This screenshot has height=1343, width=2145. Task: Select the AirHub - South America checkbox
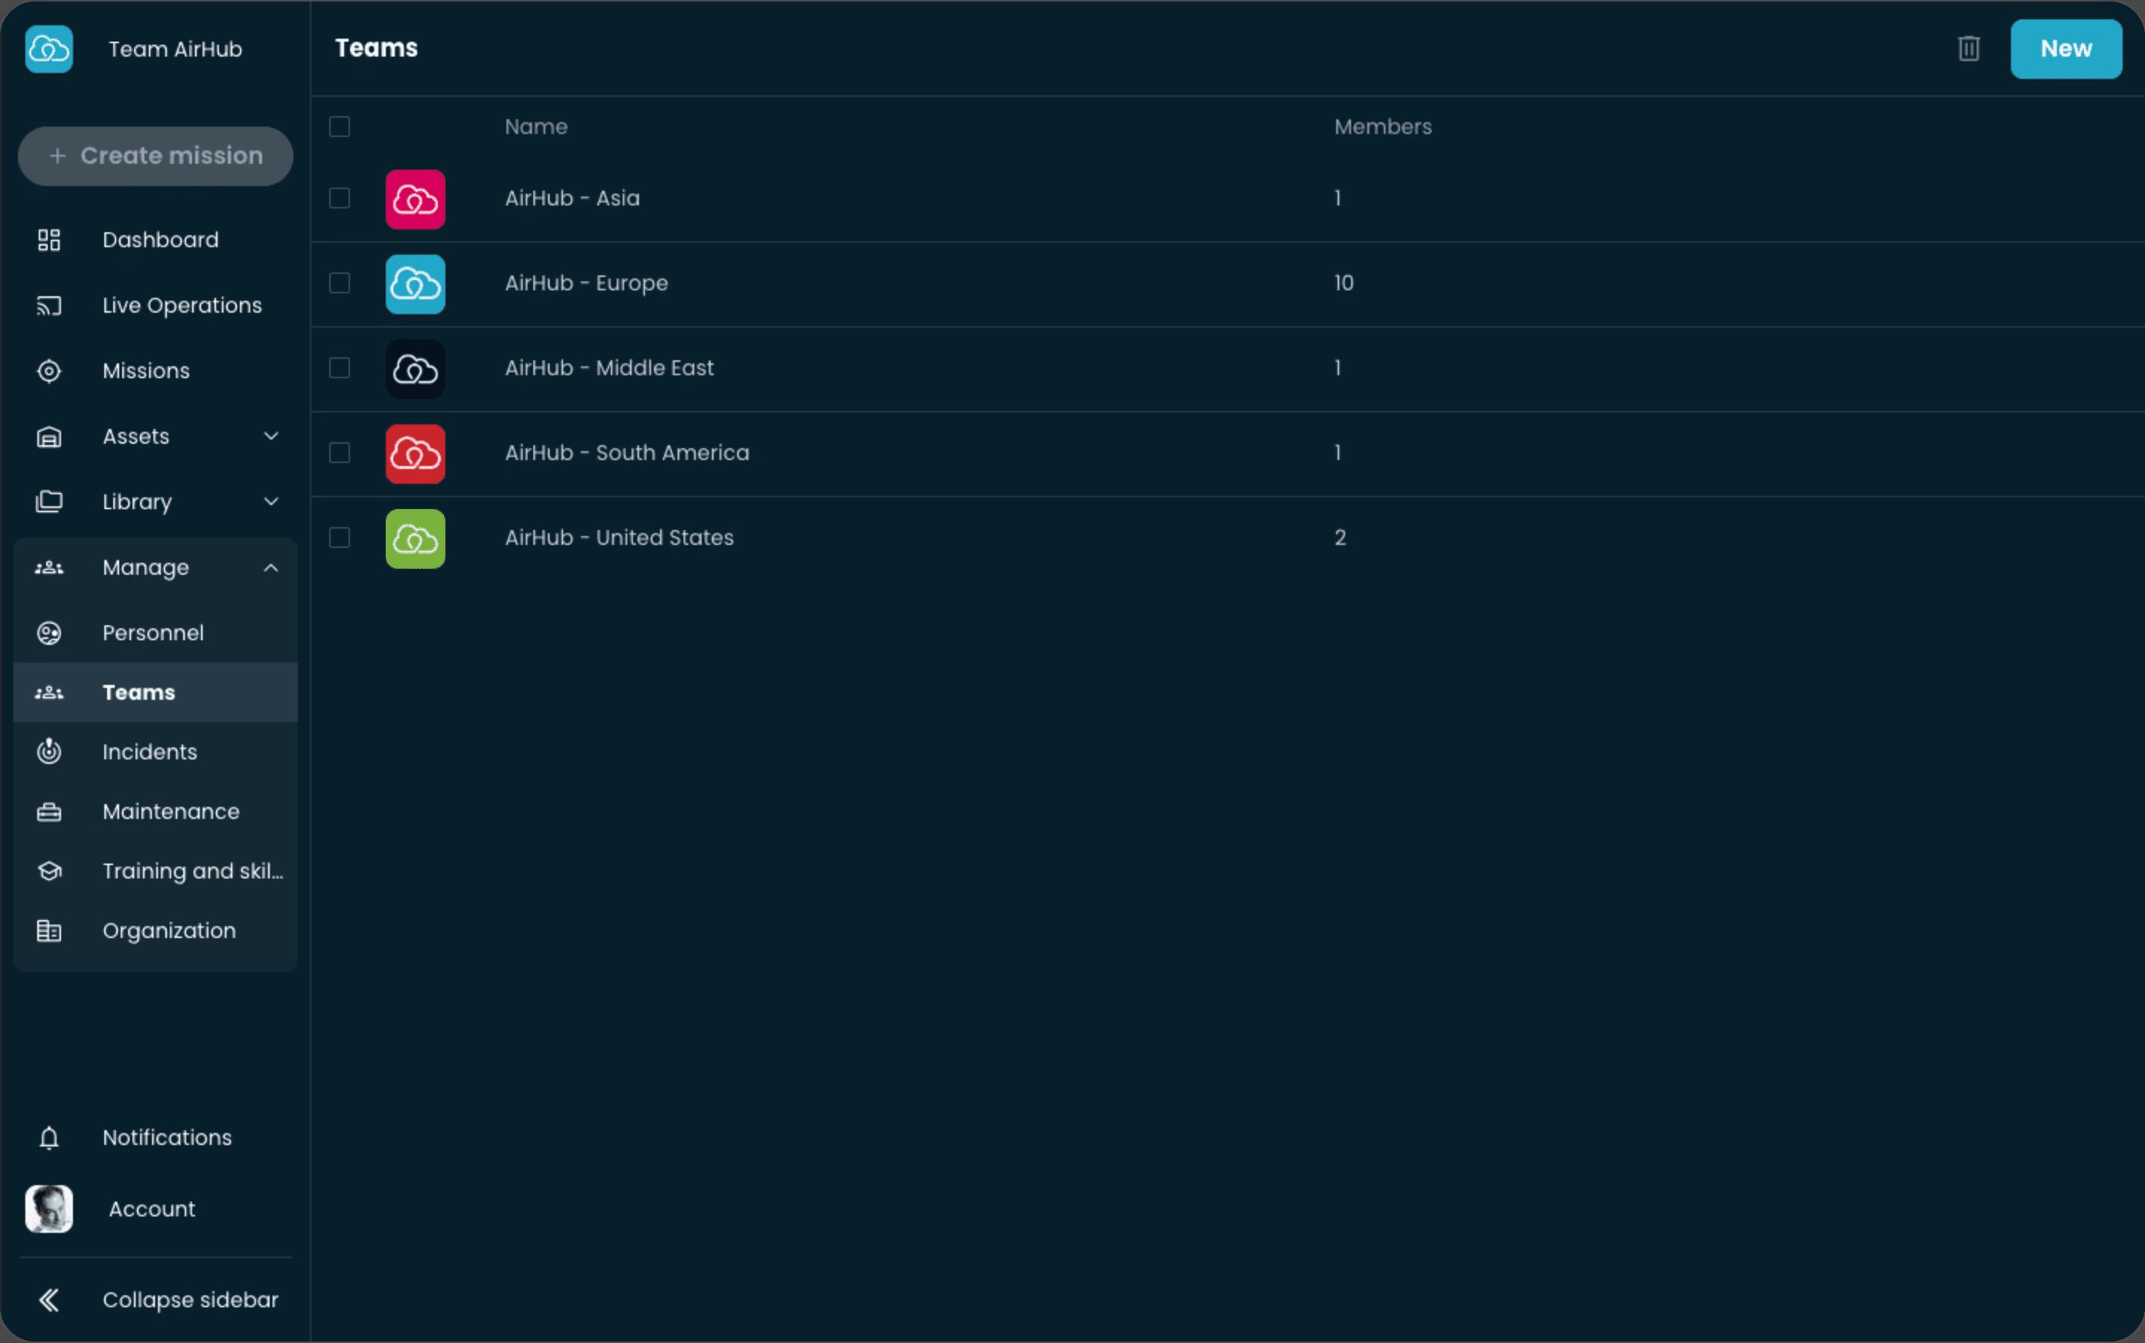(x=340, y=453)
